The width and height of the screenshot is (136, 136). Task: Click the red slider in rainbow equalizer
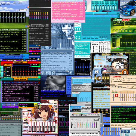point(78,125)
